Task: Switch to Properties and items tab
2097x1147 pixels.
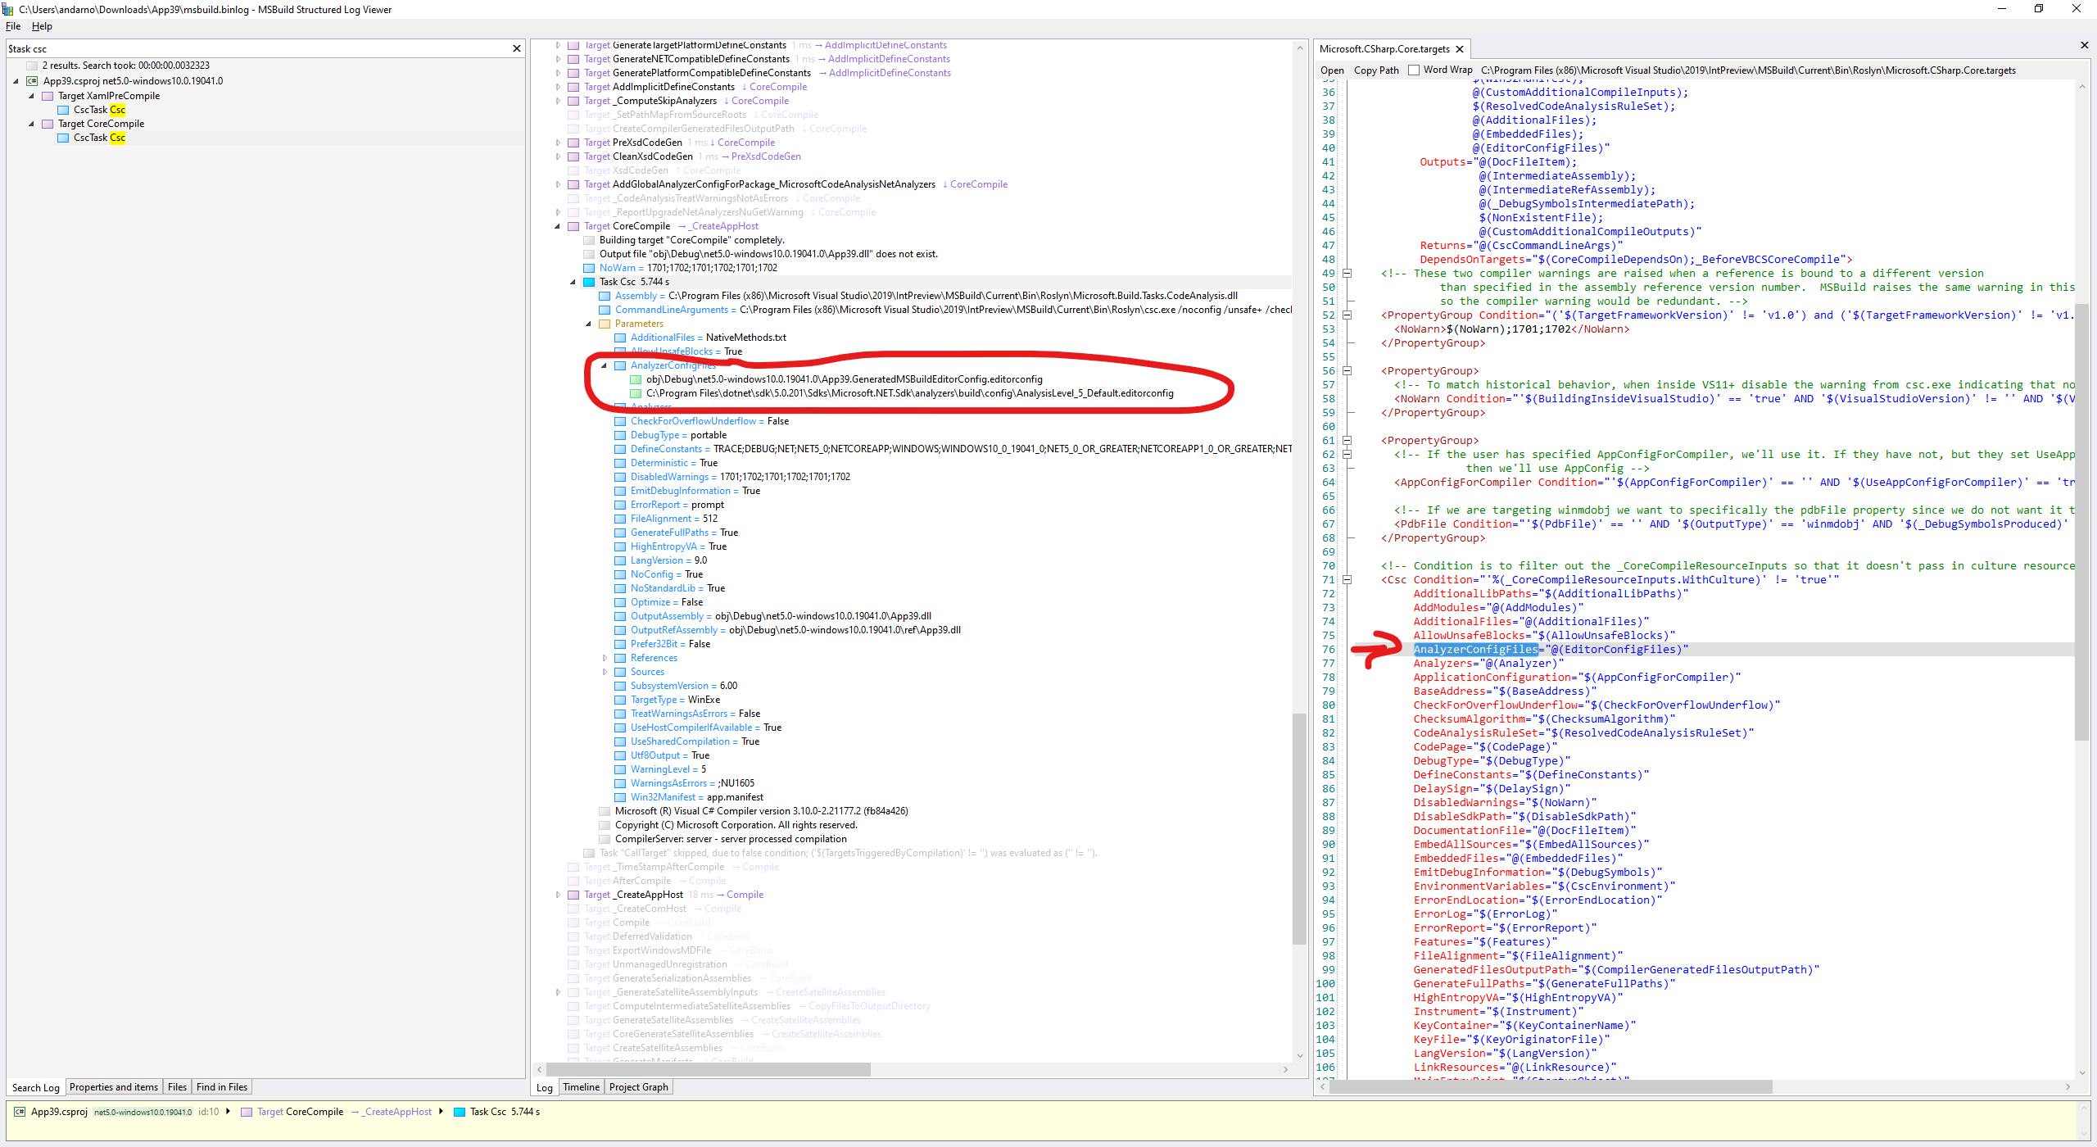Action: click(114, 1087)
